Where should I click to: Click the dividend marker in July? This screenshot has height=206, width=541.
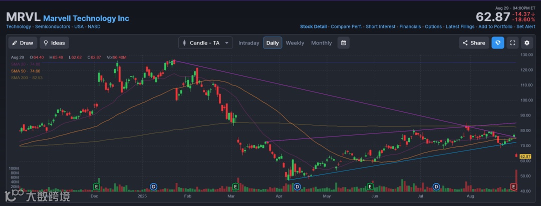(436, 186)
